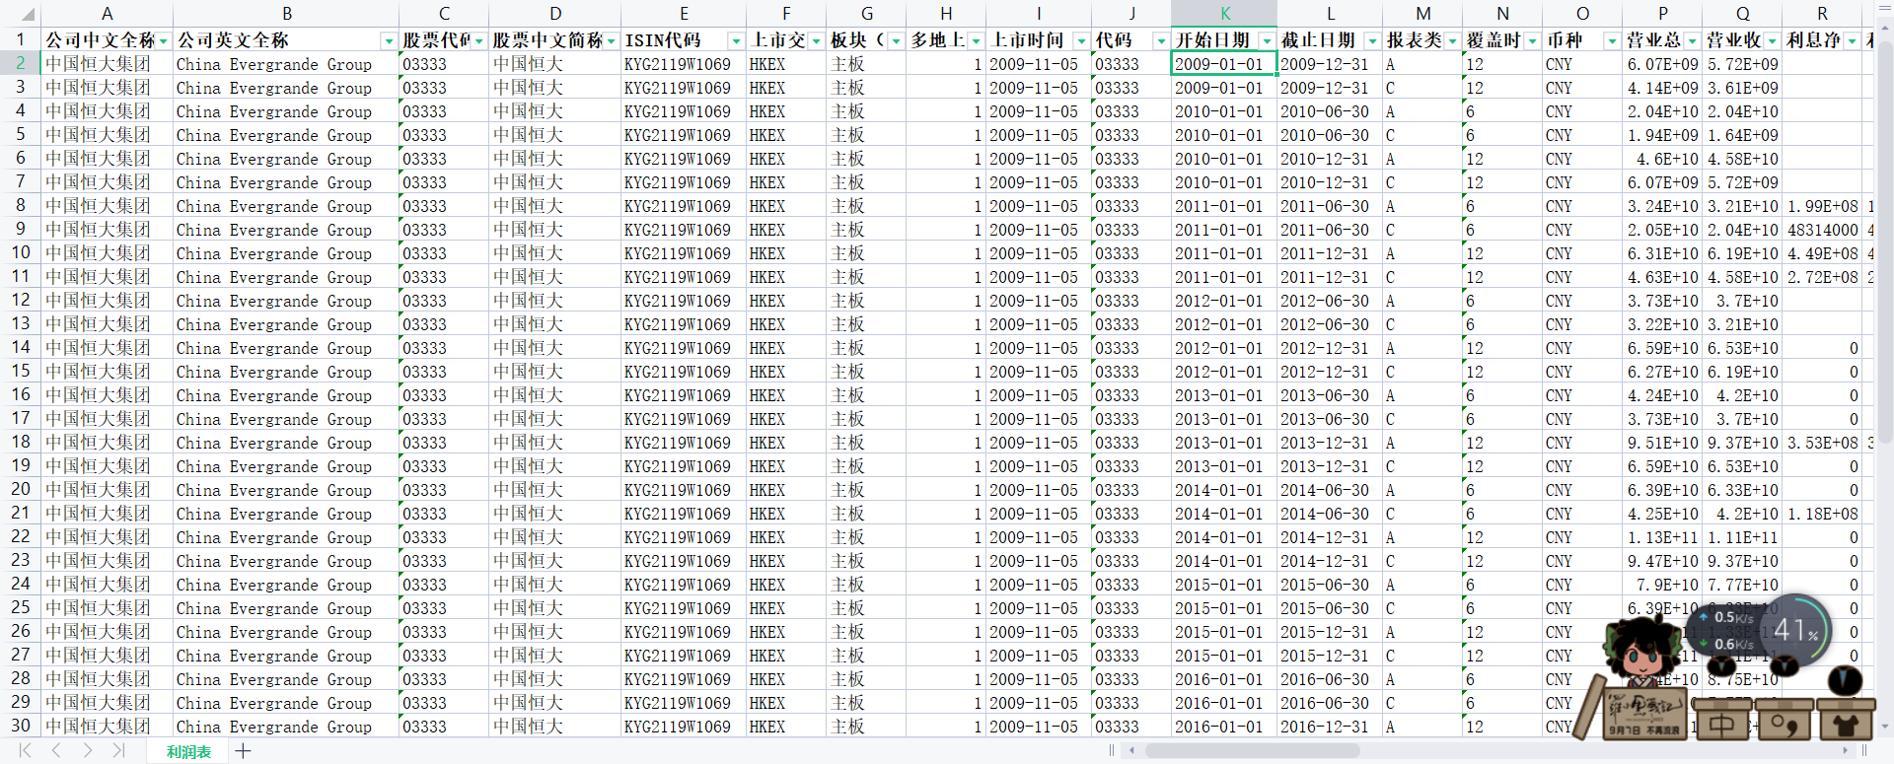Screen dimensions: 1894x764
Task: Select the 2016-12-31 end date cell
Action: point(1330,727)
